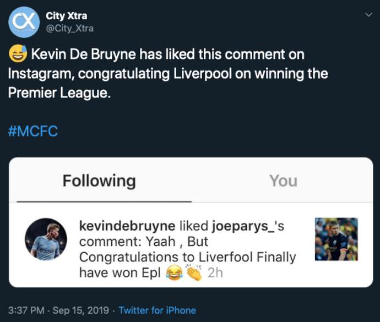Click the Liverfool comment text

pyautogui.click(x=187, y=257)
